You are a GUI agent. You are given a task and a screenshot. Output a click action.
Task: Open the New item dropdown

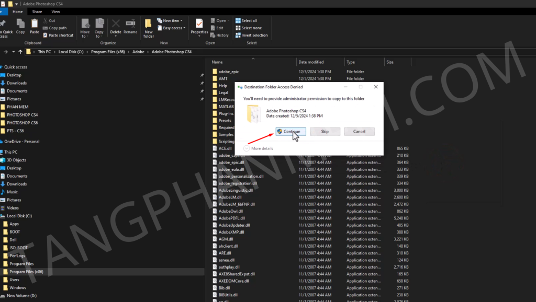172,21
